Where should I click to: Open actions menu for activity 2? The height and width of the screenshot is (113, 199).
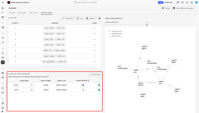pyautogui.click(x=94, y=34)
